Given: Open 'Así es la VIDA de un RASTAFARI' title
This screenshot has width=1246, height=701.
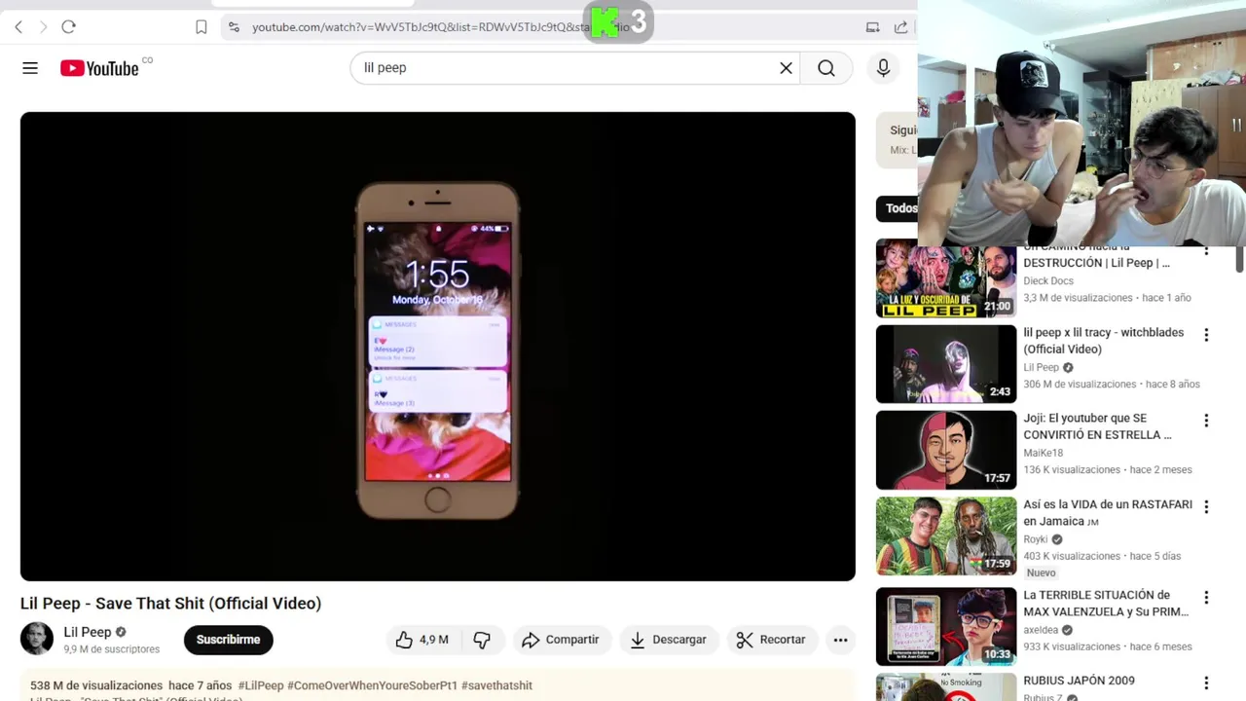Looking at the screenshot, I should pyautogui.click(x=1108, y=513).
